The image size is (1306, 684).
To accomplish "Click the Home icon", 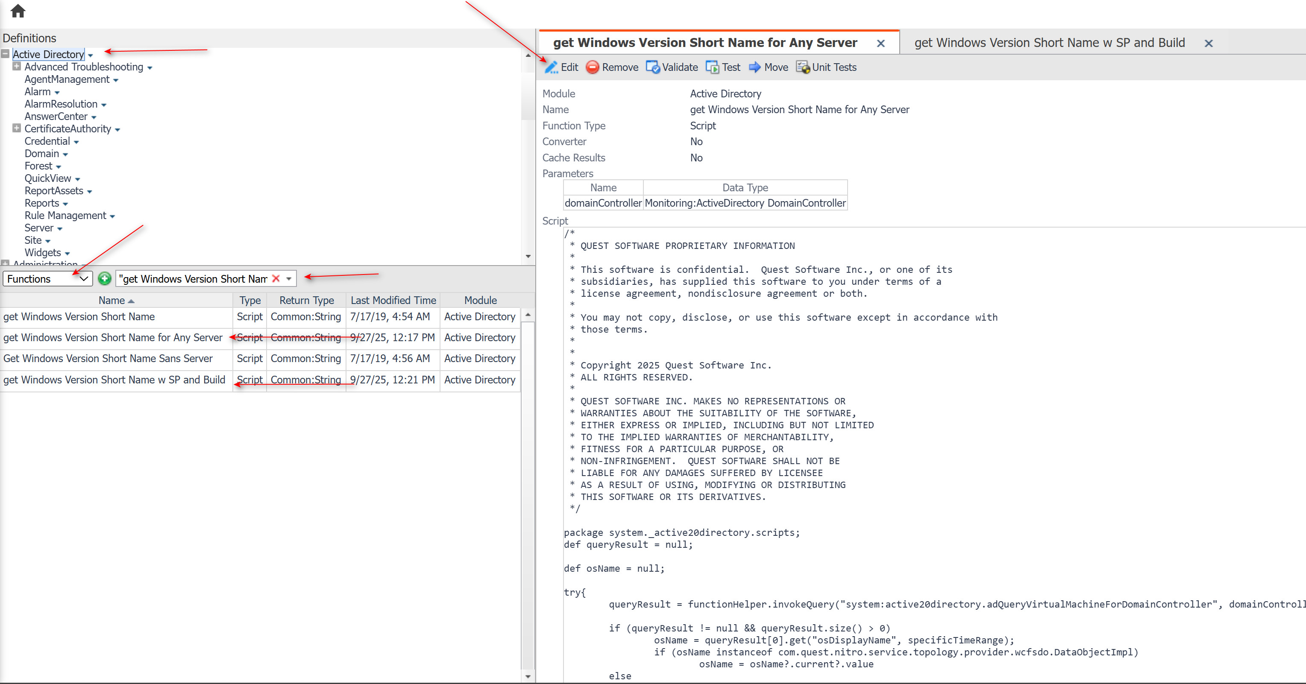I will pyautogui.click(x=18, y=11).
